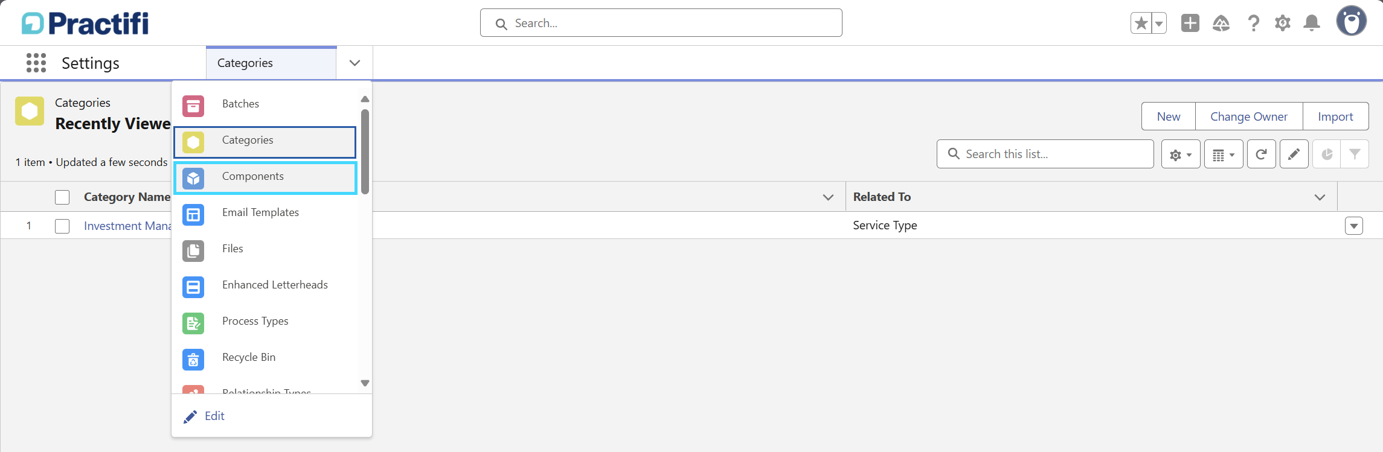Click the Files gray document icon
The width and height of the screenshot is (1383, 452).
(193, 251)
